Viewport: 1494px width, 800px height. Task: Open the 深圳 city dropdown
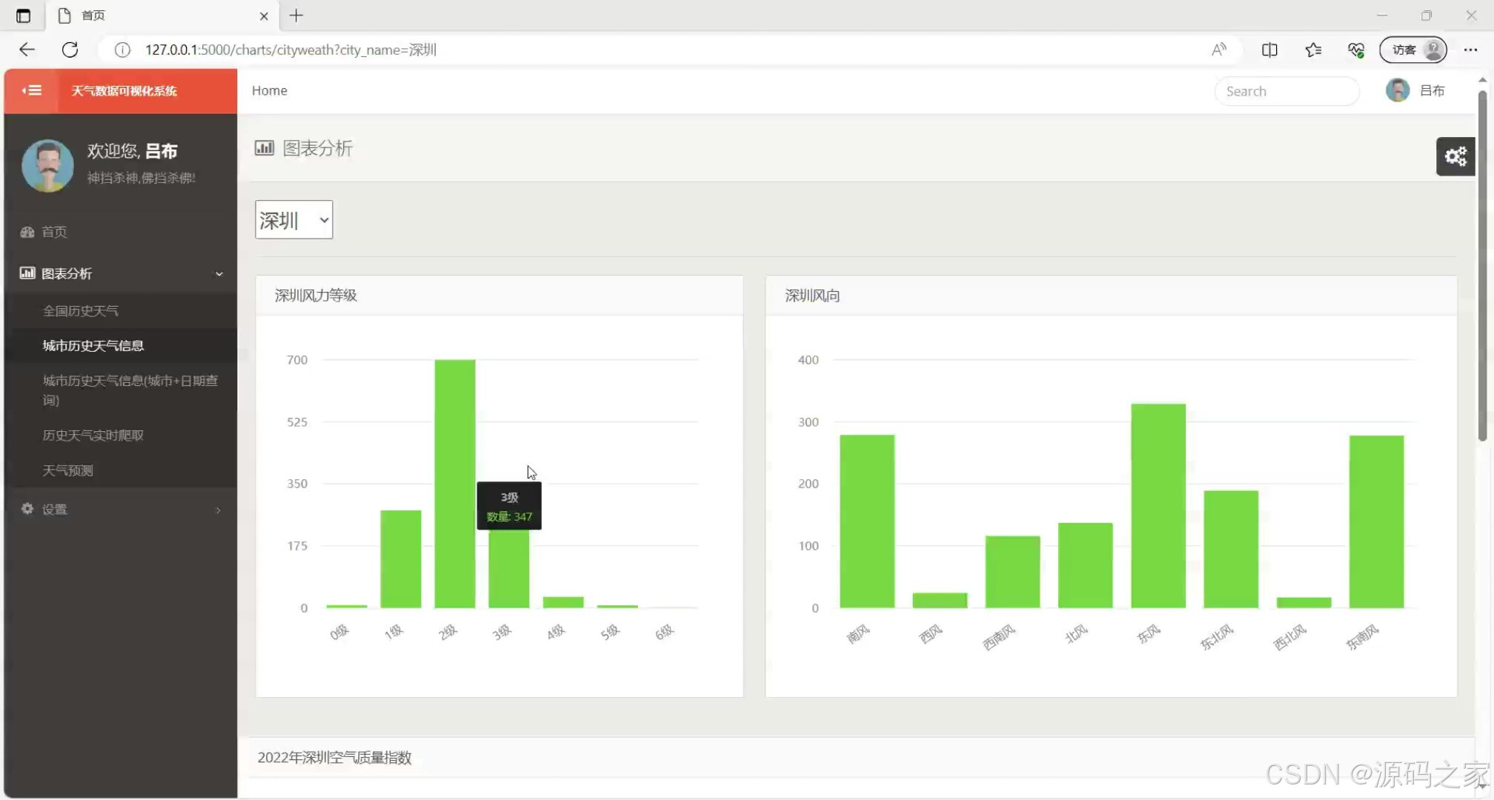click(293, 220)
